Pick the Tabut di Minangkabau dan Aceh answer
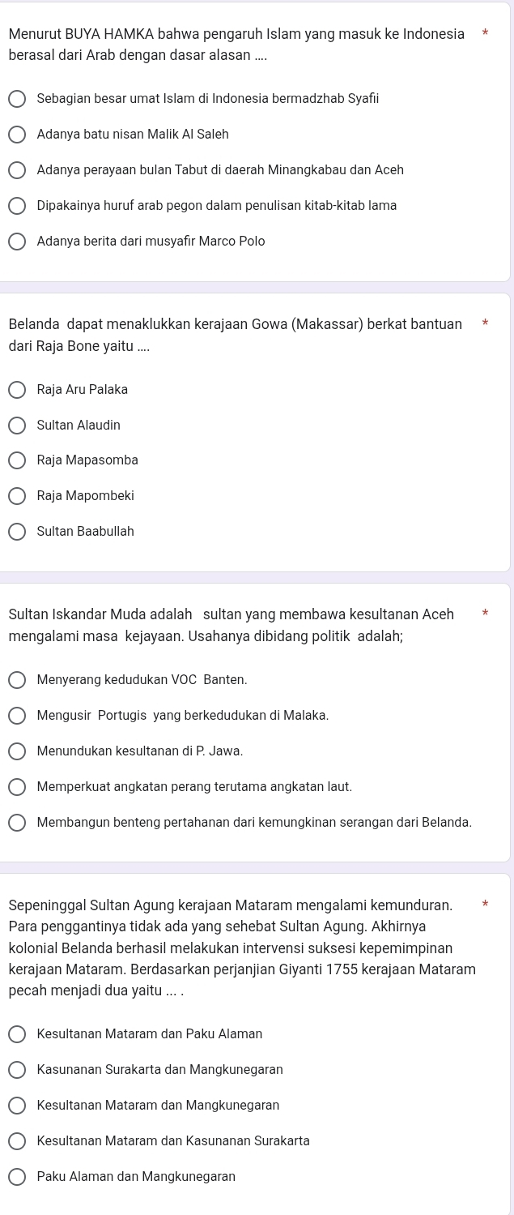This screenshot has width=514, height=1215. [17, 170]
